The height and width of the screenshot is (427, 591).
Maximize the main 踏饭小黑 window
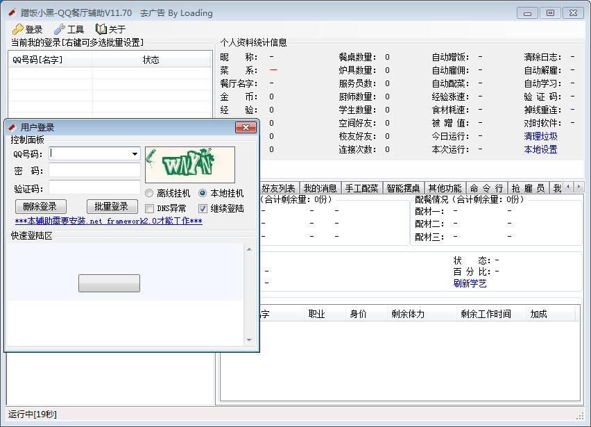pos(550,13)
